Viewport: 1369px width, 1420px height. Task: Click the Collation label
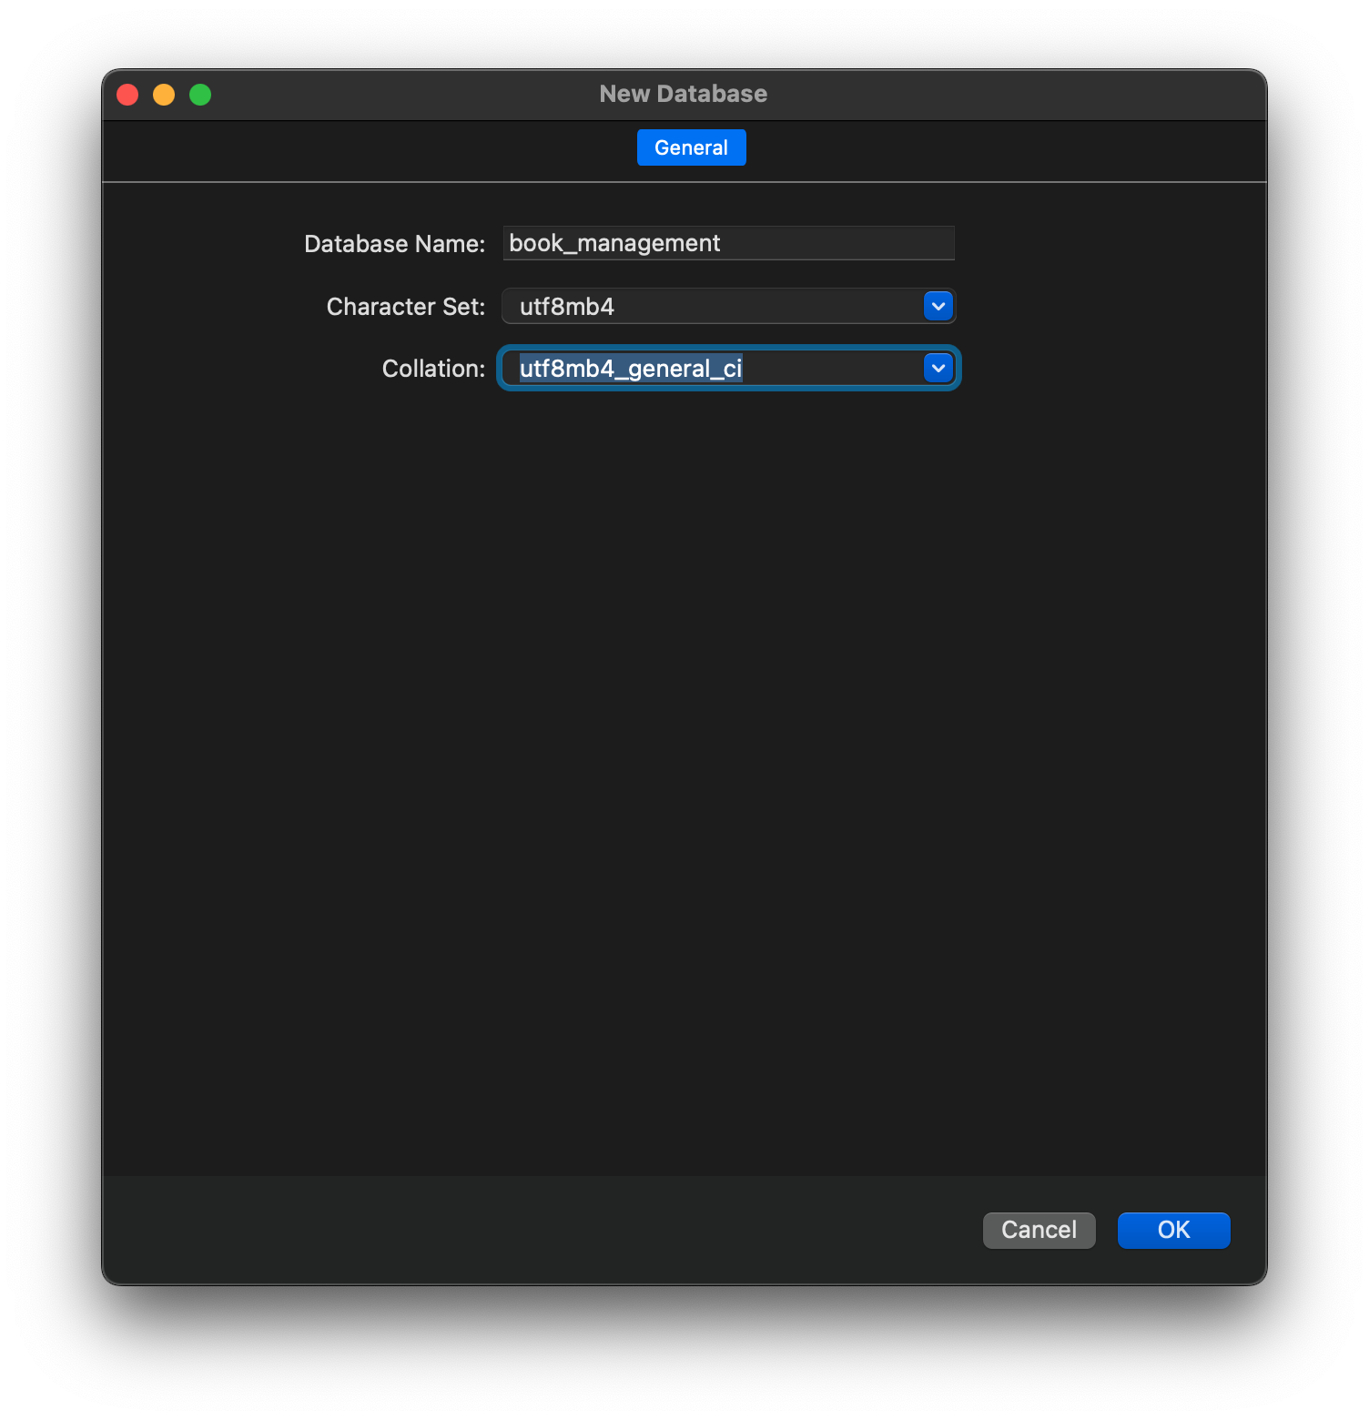coord(431,368)
